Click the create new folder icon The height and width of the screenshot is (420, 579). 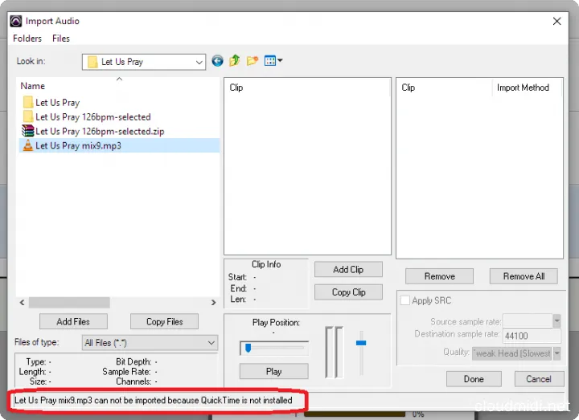[x=253, y=61]
